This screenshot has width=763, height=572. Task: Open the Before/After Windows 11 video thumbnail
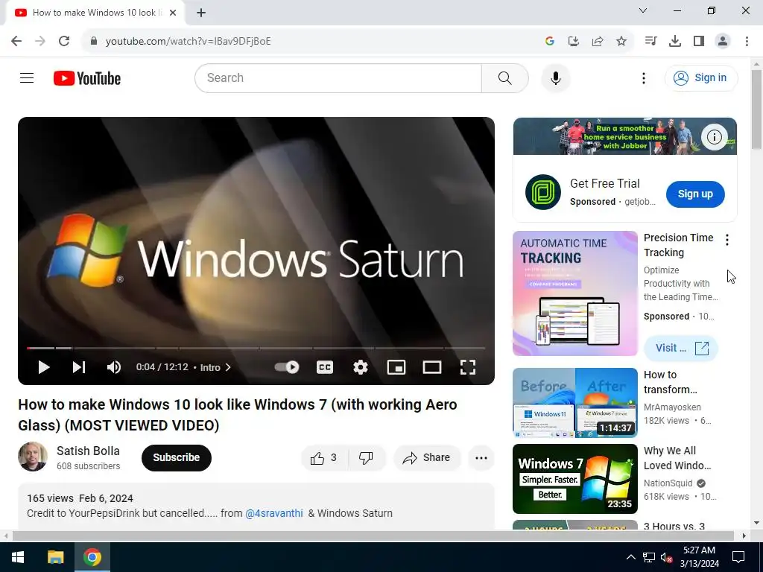tap(574, 403)
